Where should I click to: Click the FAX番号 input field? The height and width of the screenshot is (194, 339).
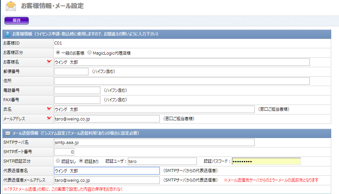click(77, 100)
